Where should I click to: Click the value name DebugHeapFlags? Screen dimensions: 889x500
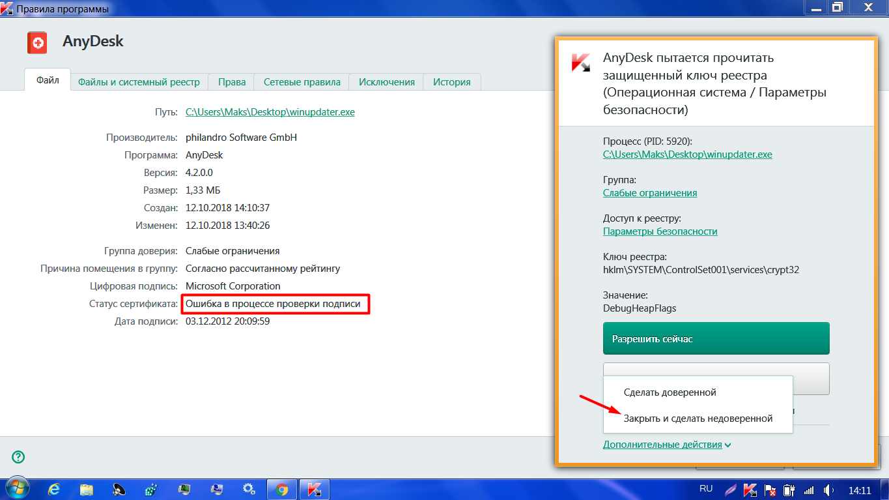pyautogui.click(x=640, y=308)
